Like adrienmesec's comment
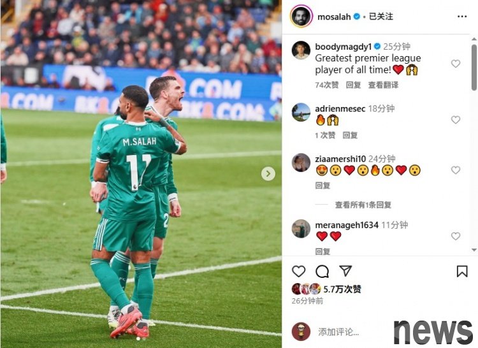The image size is (478, 348). tap(456, 120)
